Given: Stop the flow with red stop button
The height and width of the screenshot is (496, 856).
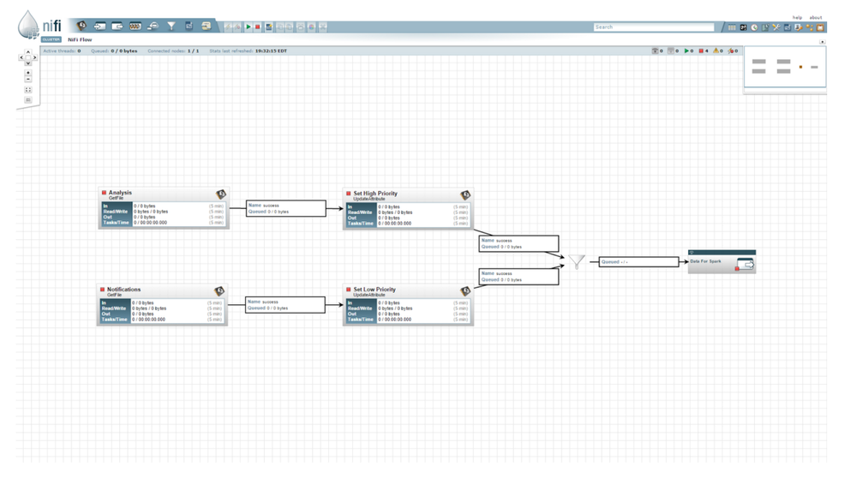Looking at the screenshot, I should tap(257, 27).
